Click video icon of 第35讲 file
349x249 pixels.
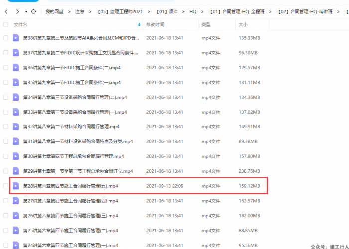tap(16, 83)
